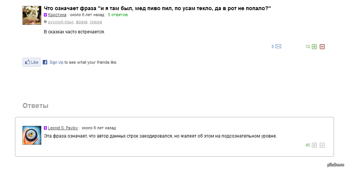Upvote the question with green plus
This screenshot has width=346, height=169.
coord(314,47)
